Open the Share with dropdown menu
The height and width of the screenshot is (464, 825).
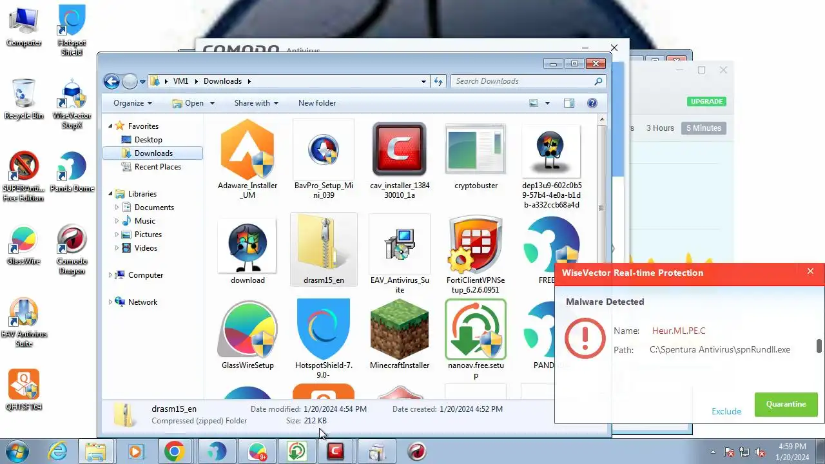tap(257, 103)
